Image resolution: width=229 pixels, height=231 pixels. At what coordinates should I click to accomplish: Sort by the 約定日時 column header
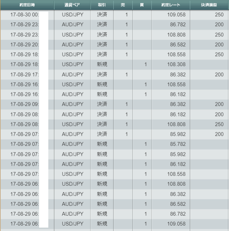point(27,5)
